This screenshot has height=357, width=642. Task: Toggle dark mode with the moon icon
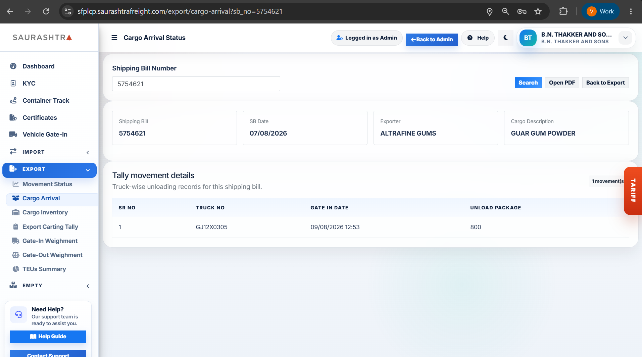(x=506, y=38)
